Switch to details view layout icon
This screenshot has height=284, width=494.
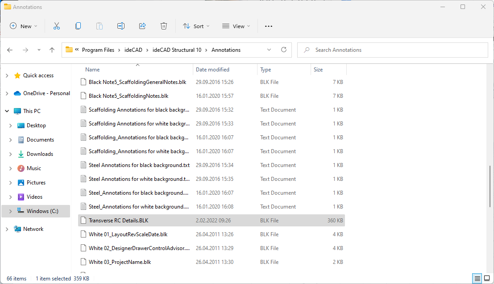pyautogui.click(x=477, y=279)
